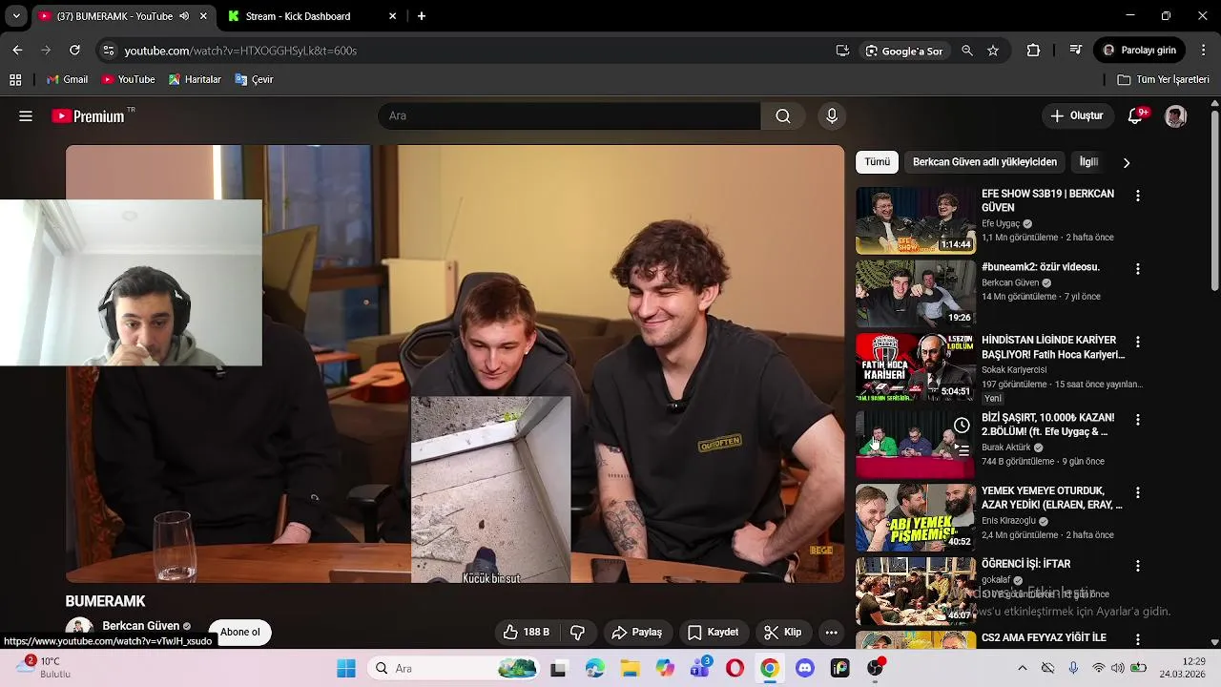Open Copilot from taskbar
Screen dimensions: 1221x687
pyautogui.click(x=665, y=668)
